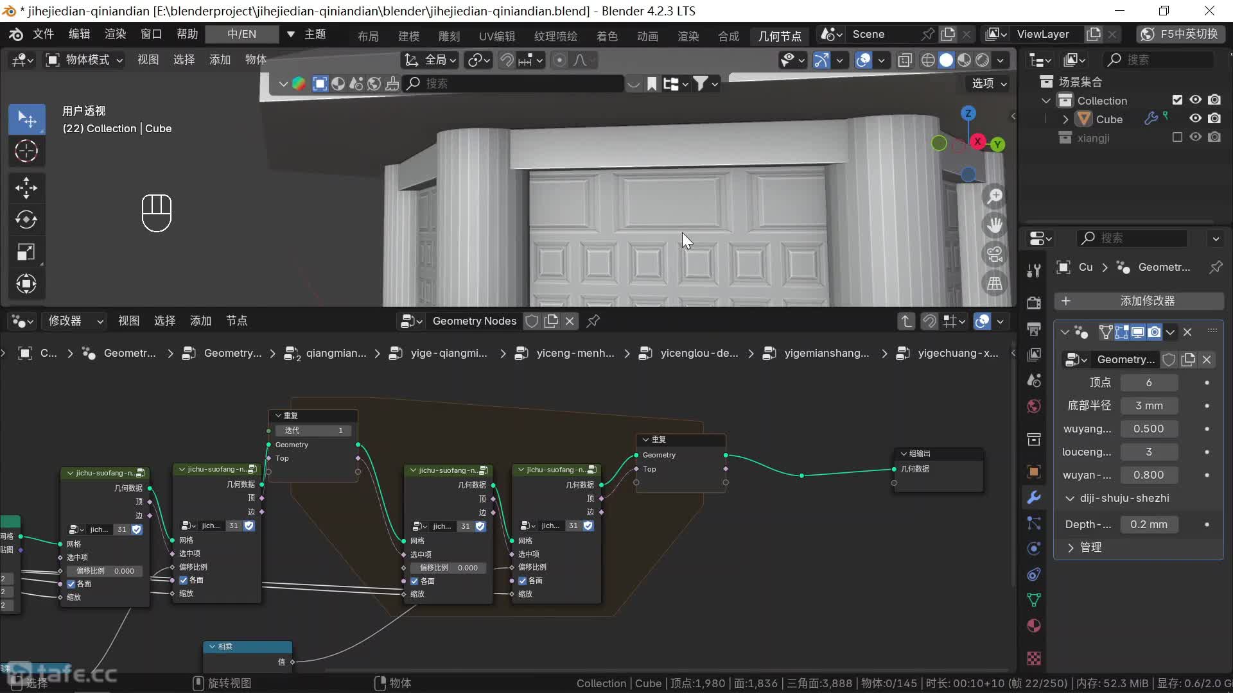Viewport: 1233px width, 693px height.
Task: Click the viewport zoom magnifier icon
Action: coord(995,196)
